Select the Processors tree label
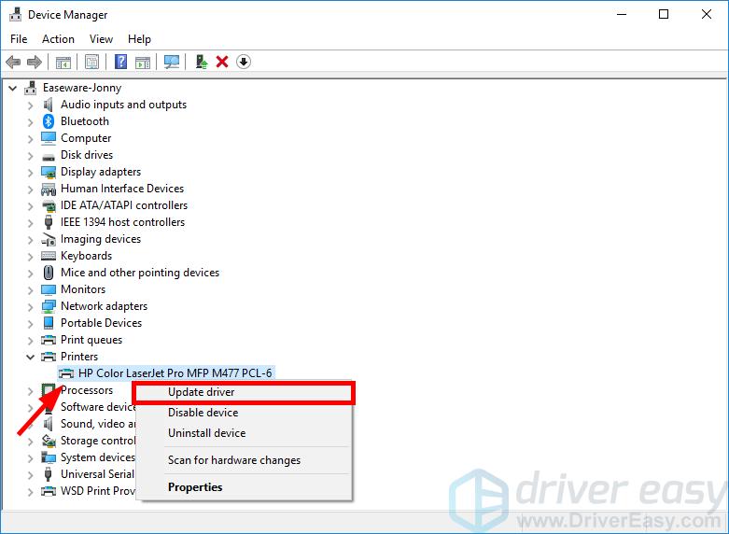The width and height of the screenshot is (729, 534). click(x=87, y=390)
